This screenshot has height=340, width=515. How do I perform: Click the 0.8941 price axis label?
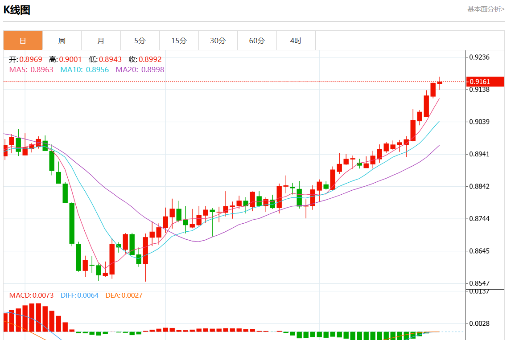(x=479, y=154)
